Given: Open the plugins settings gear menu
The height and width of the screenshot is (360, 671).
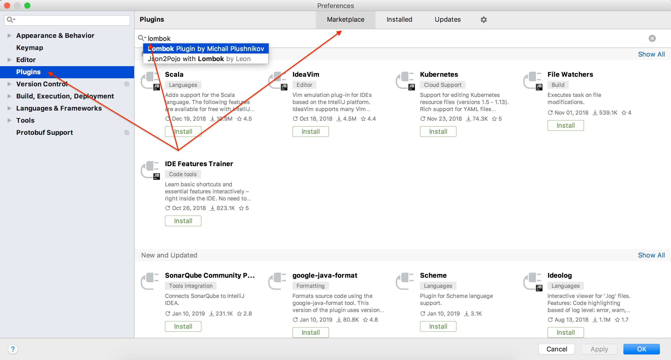Looking at the screenshot, I should [484, 19].
